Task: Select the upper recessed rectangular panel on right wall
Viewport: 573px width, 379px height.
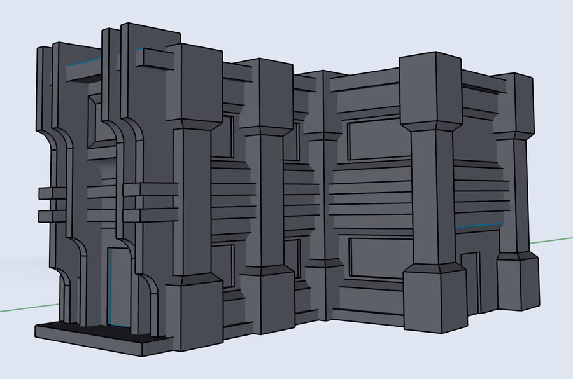Action: [379, 140]
